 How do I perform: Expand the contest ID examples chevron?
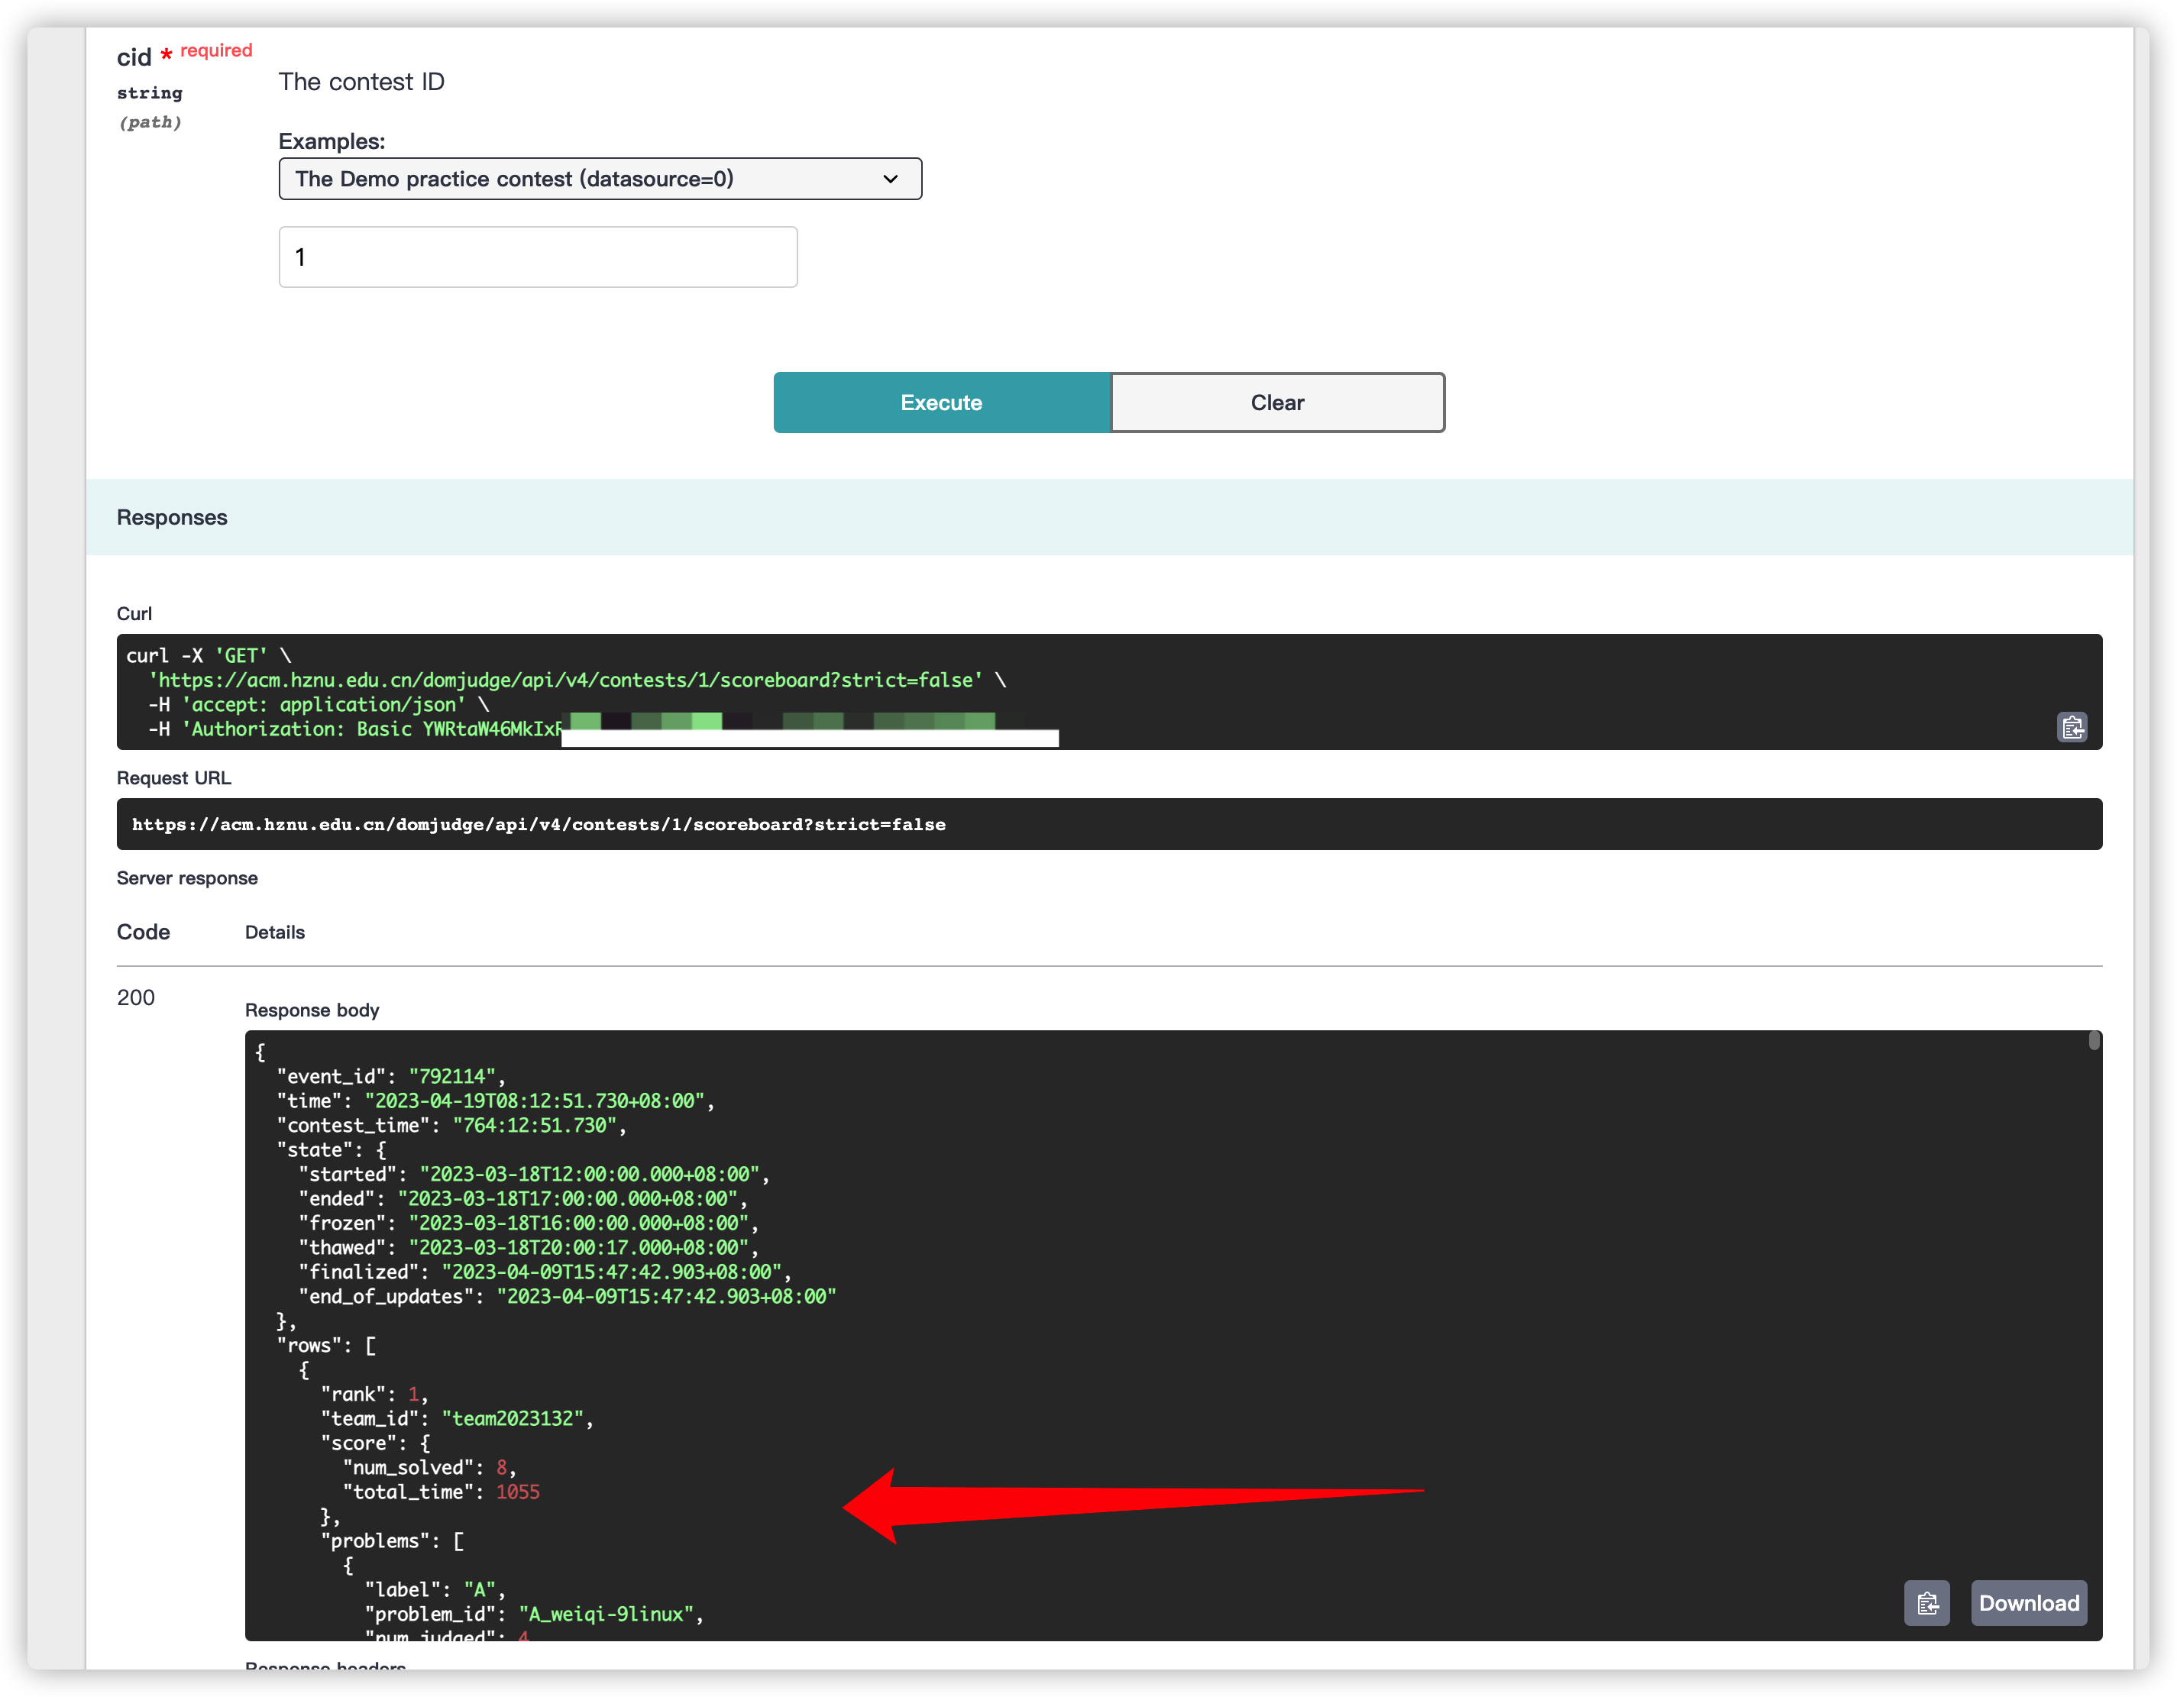(x=888, y=179)
